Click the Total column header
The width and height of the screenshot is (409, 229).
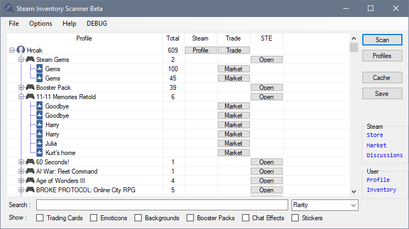(x=173, y=38)
